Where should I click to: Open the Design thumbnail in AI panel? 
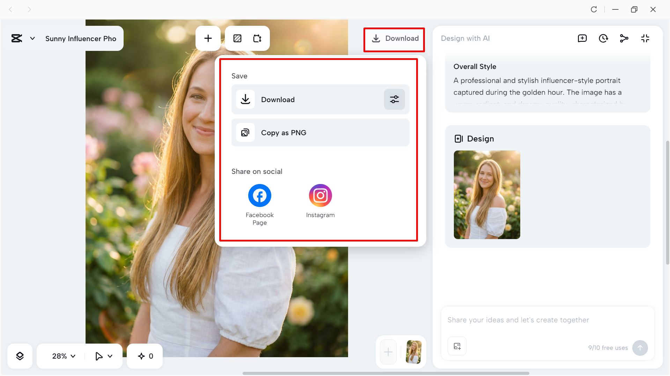(x=487, y=195)
